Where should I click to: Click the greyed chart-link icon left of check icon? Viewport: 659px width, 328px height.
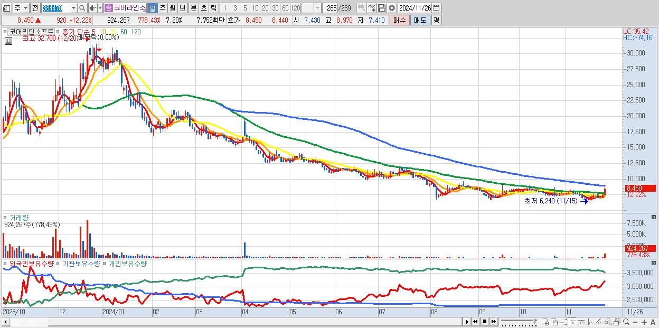click(361, 8)
